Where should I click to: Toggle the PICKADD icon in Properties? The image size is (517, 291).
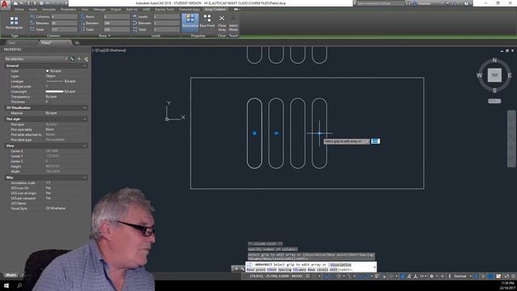(73, 59)
